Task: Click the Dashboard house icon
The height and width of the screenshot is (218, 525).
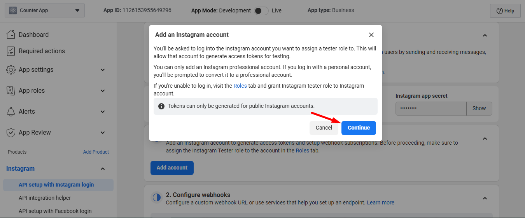Action: pos(11,35)
